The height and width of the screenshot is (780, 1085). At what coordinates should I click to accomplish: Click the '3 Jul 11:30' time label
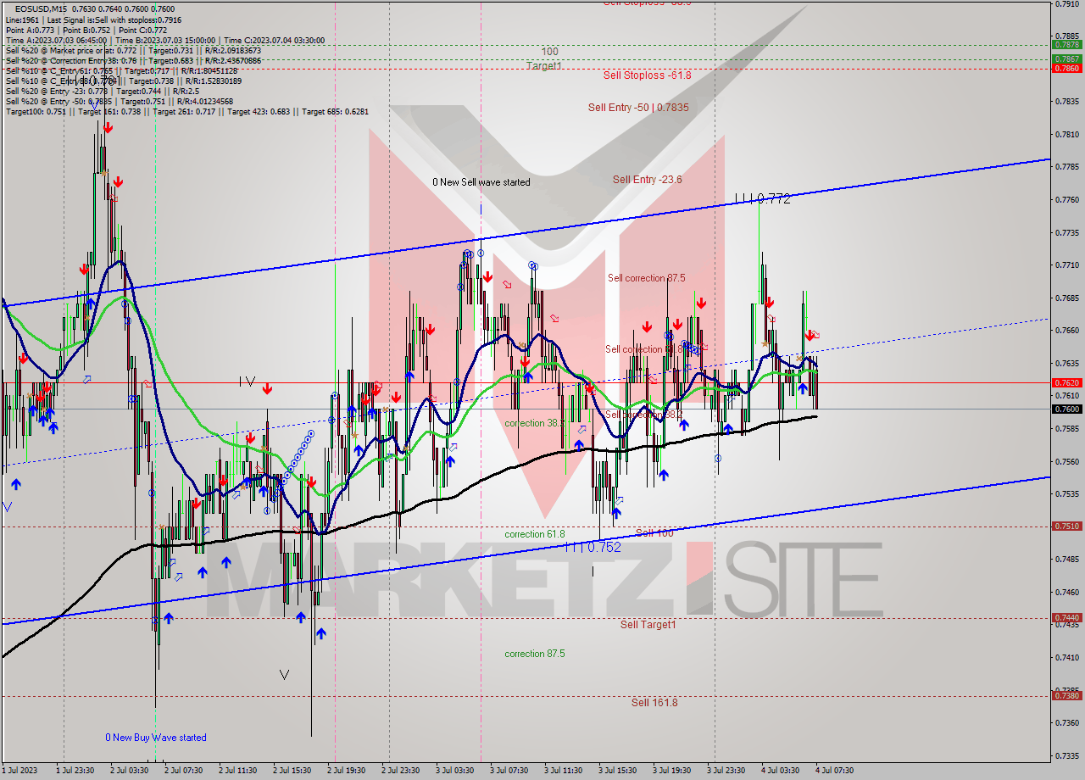click(563, 771)
